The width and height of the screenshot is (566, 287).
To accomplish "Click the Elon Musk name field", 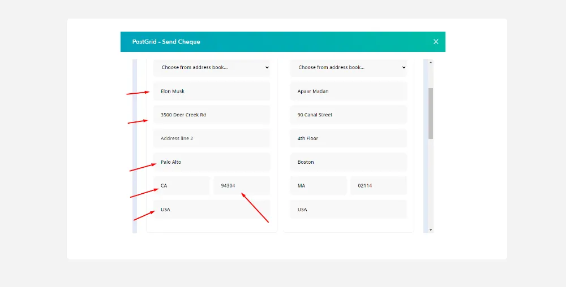I will point(212,91).
